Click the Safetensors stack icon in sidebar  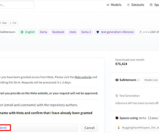click(x=117, y=80)
